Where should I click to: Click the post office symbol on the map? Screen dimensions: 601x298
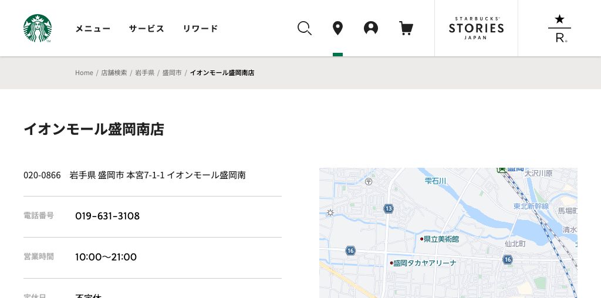(x=369, y=182)
